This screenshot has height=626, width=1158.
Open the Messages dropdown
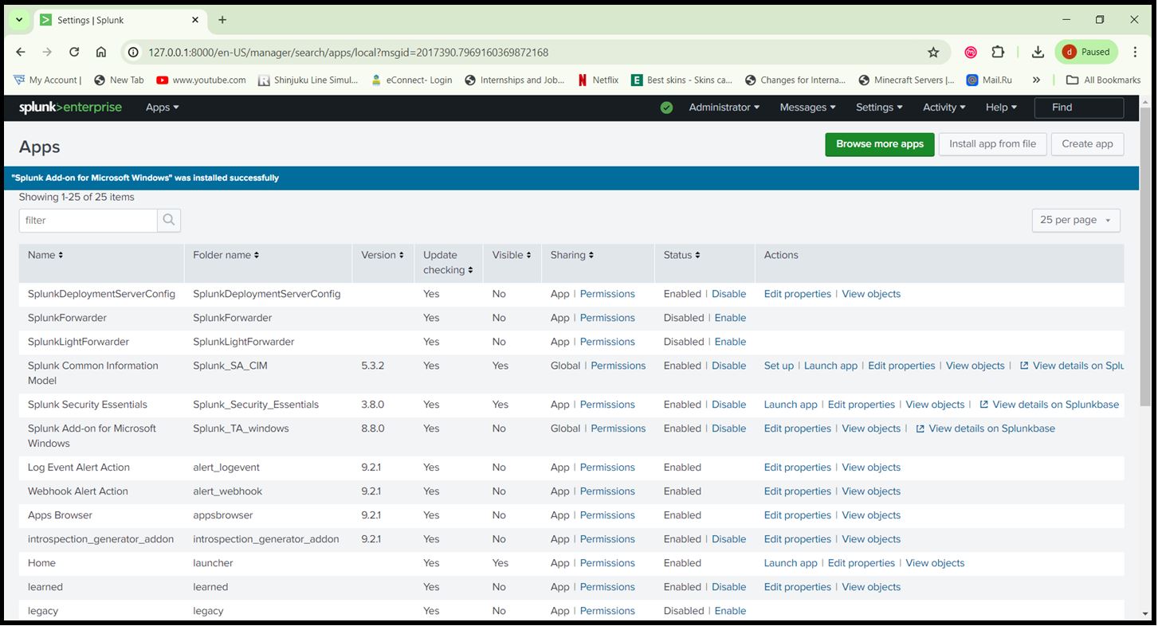point(807,108)
